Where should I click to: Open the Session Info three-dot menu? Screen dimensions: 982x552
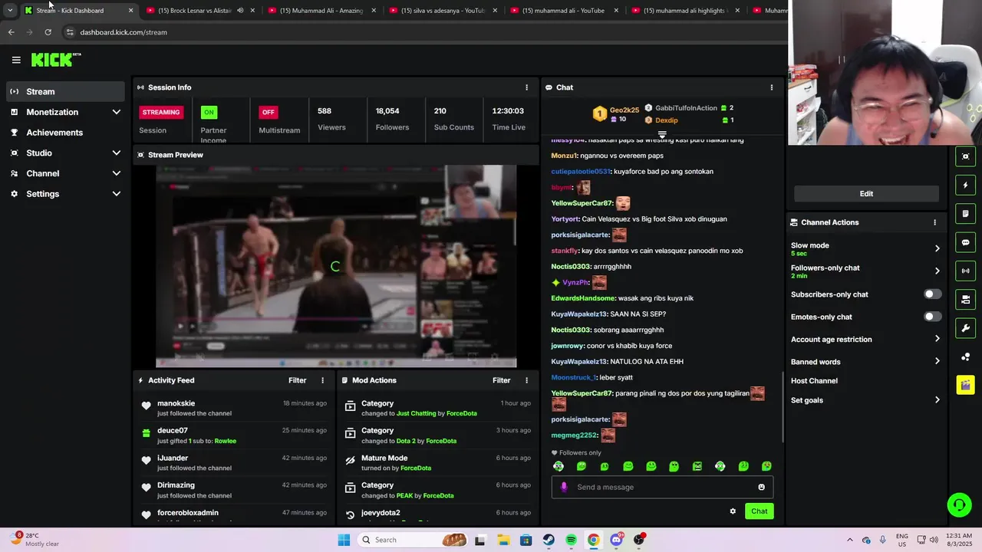click(x=526, y=87)
